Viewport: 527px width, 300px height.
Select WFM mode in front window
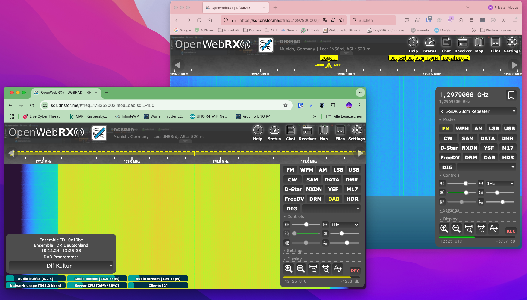pyautogui.click(x=307, y=170)
